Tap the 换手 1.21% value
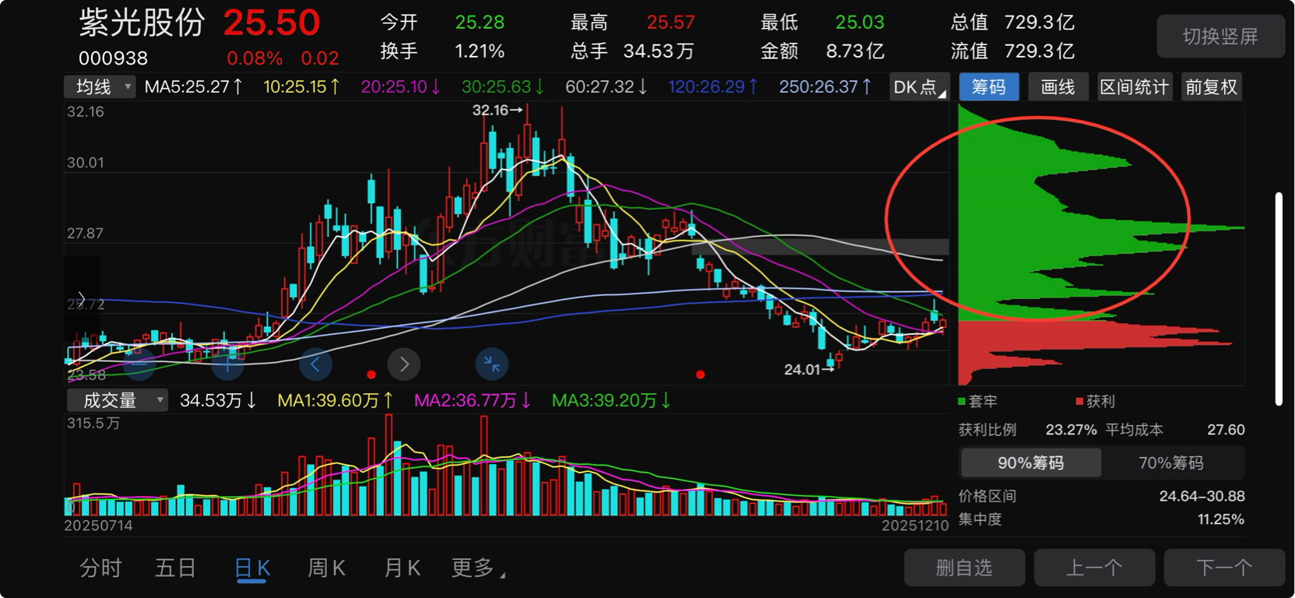The width and height of the screenshot is (1295, 598). click(480, 51)
